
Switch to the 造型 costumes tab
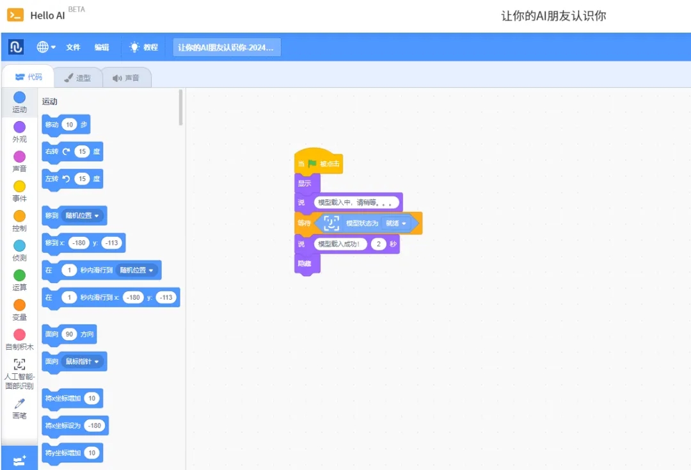coord(77,78)
